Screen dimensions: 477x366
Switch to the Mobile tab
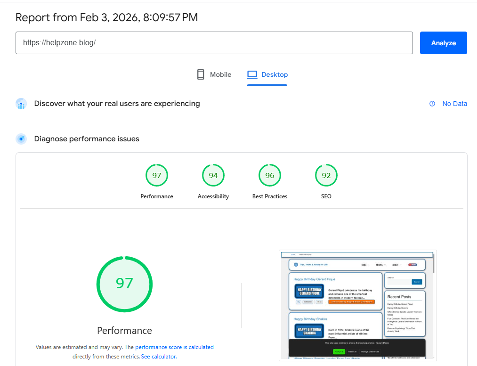[x=214, y=74]
